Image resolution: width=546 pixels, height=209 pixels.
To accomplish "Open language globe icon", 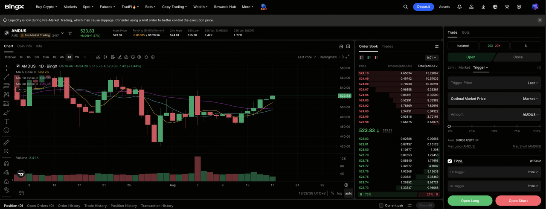I will [x=495, y=7].
